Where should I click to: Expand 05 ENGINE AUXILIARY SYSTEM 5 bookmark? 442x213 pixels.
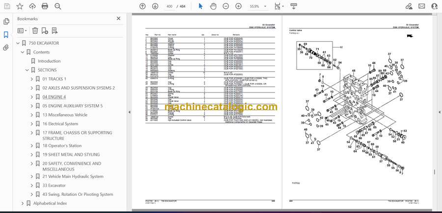[32, 106]
